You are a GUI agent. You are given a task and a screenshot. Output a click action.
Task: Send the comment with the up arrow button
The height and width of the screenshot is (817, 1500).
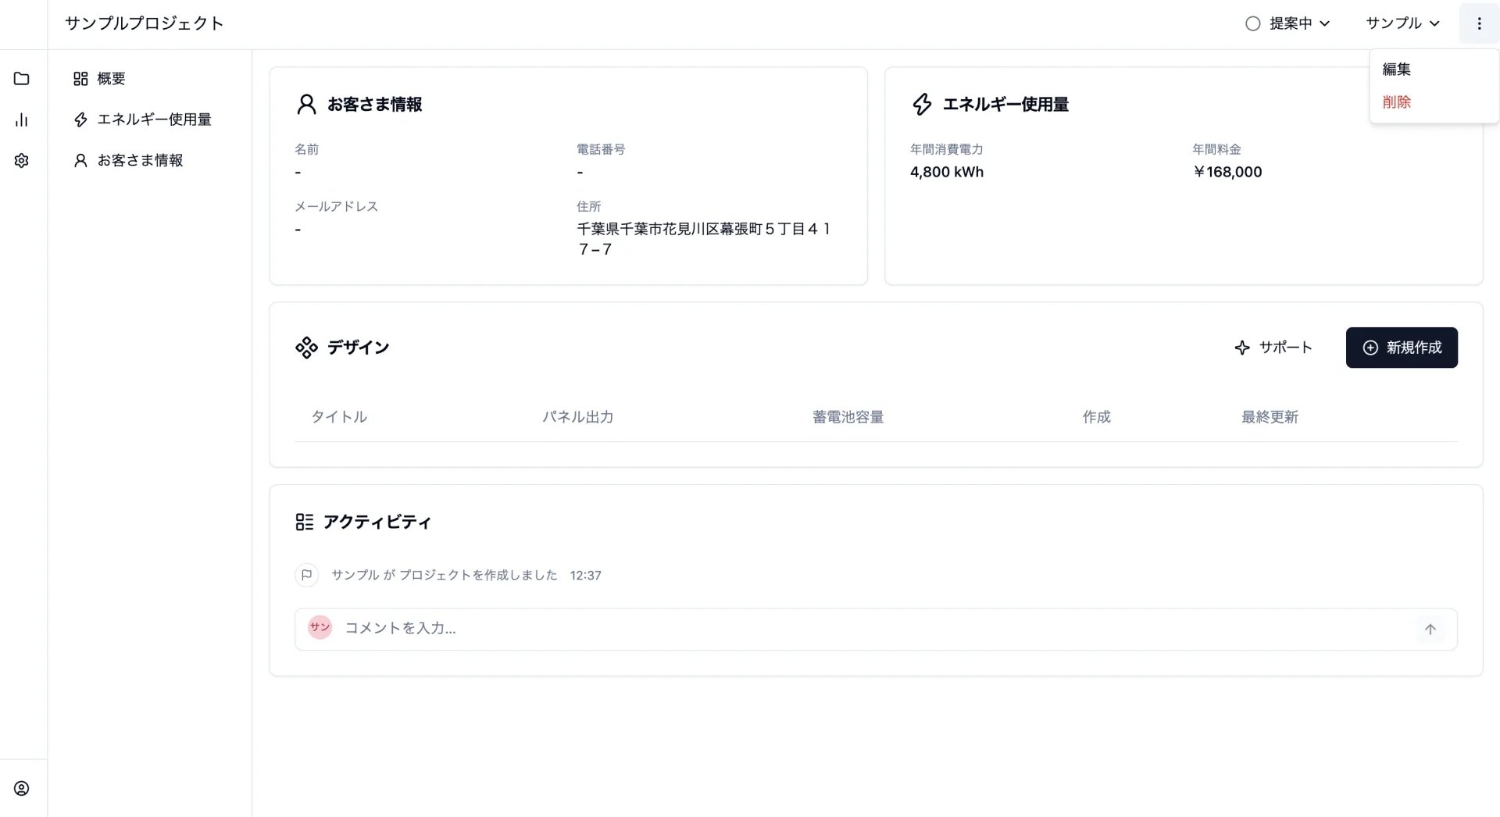pyautogui.click(x=1430, y=630)
